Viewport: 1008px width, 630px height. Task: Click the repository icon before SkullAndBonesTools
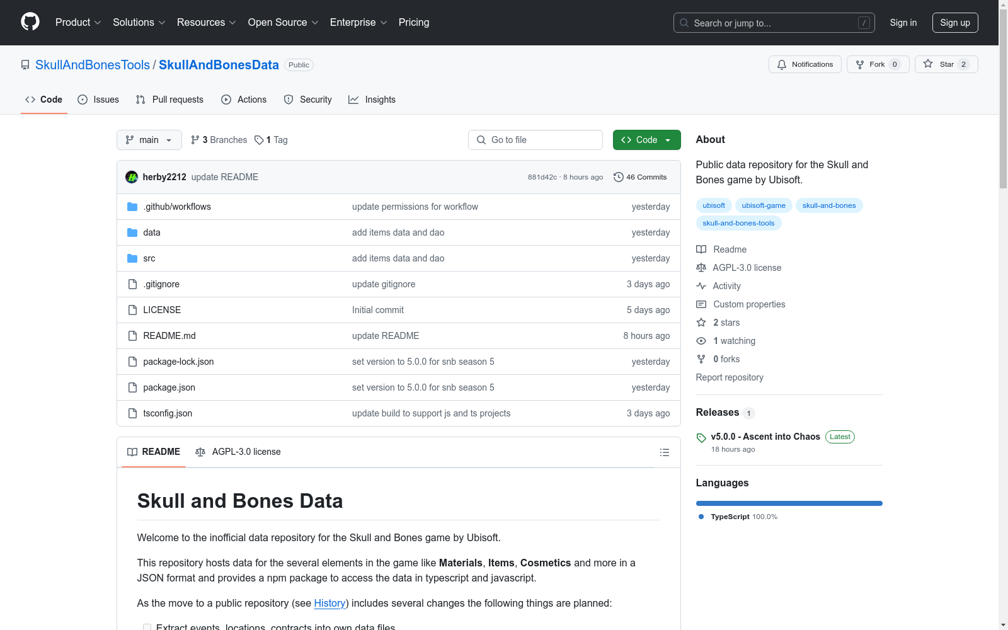click(x=25, y=65)
